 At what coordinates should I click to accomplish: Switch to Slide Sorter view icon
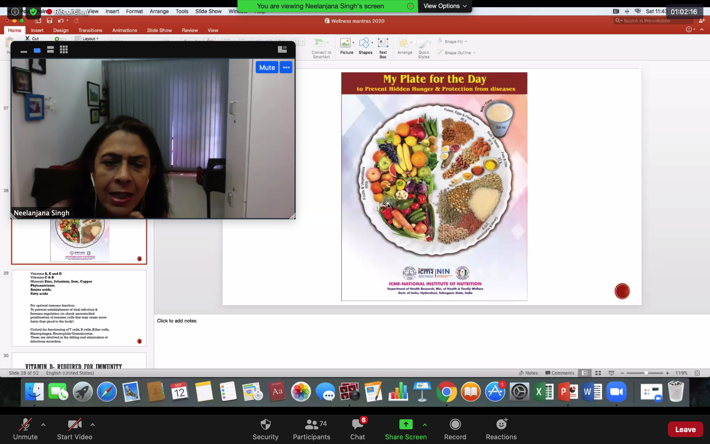598,373
